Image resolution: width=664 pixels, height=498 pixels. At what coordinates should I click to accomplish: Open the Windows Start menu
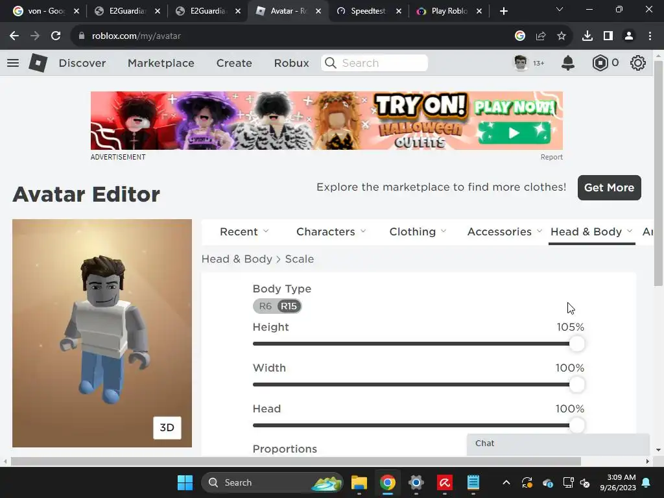(185, 482)
